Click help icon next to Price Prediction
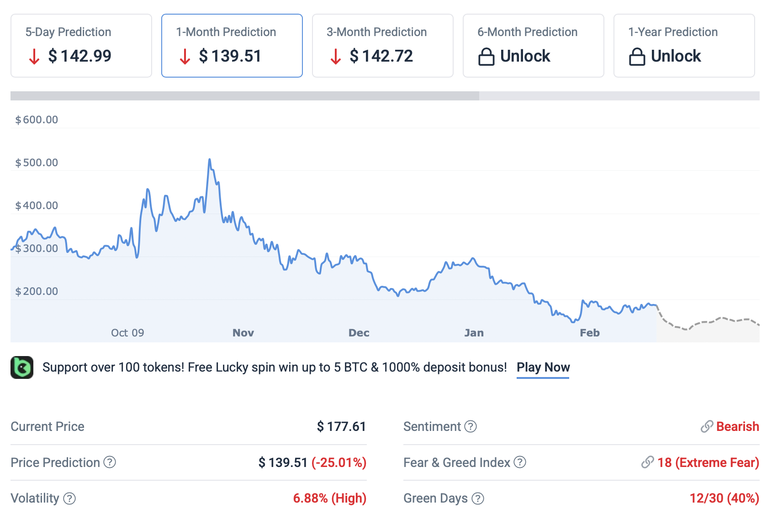 click(110, 462)
